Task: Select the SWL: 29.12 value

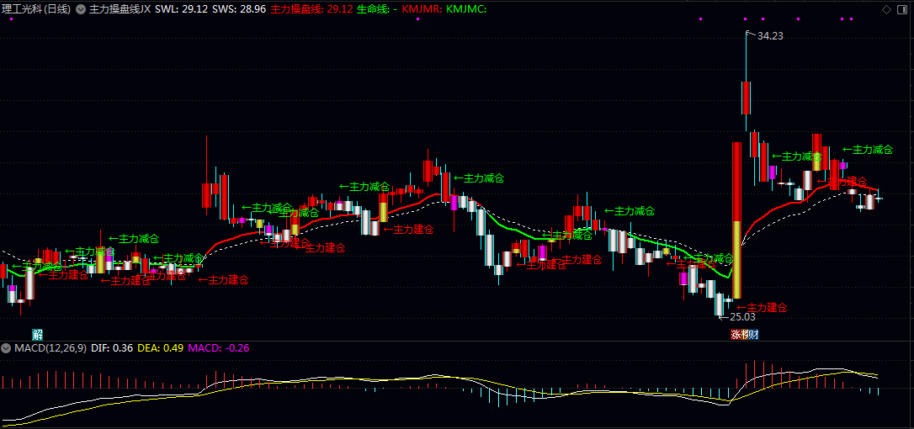Action: pos(183,9)
